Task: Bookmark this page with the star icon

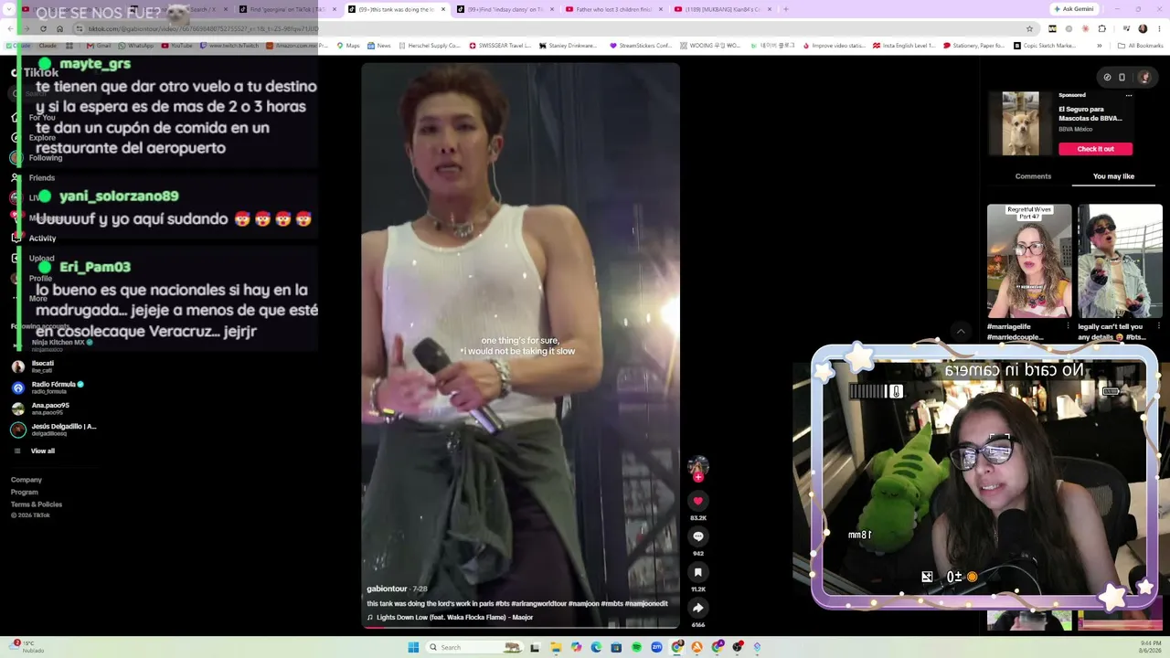Action: (x=1029, y=28)
